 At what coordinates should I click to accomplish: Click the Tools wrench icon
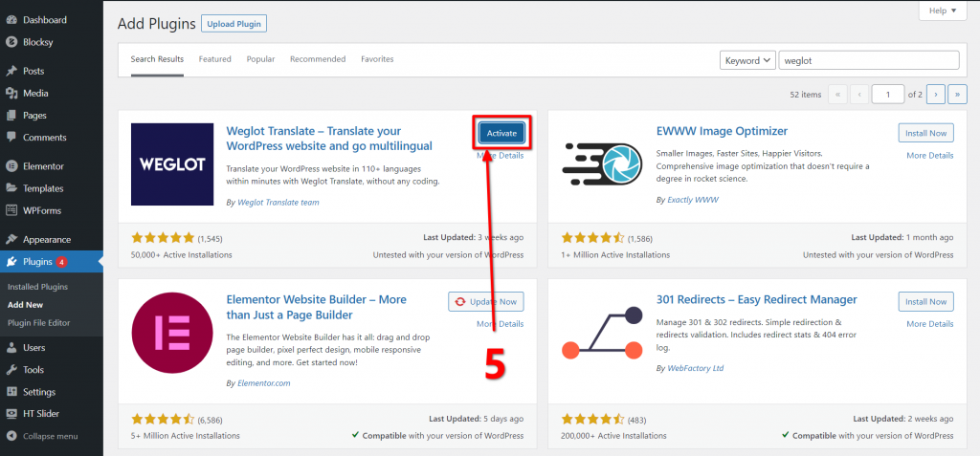[x=11, y=370]
